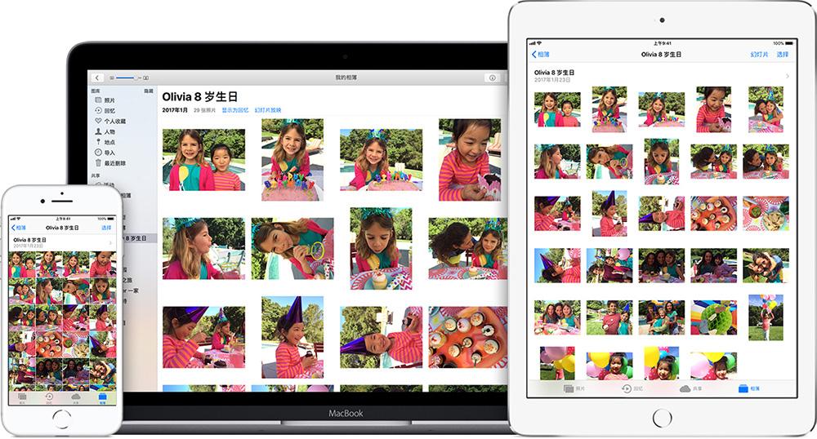Click the small-thumbnails icon left of zoom slider

tap(111, 78)
